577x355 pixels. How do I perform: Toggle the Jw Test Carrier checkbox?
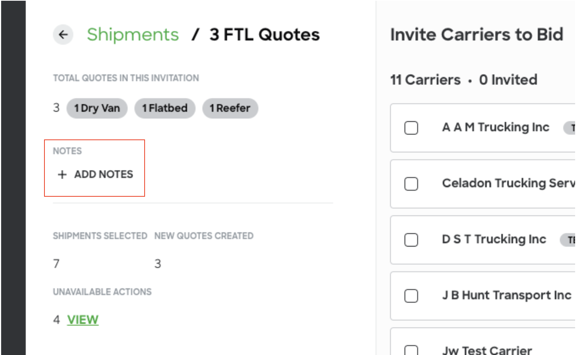click(x=411, y=350)
